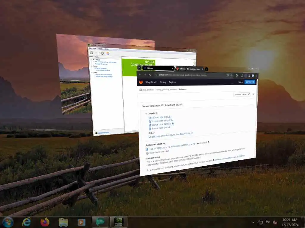The width and height of the screenshot is (305, 228).
Task: Click the RSS feed icon on the Releases page
Action: pyautogui.click(x=253, y=94)
